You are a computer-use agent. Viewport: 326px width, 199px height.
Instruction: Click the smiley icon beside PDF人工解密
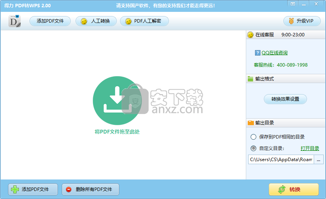(x=128, y=21)
